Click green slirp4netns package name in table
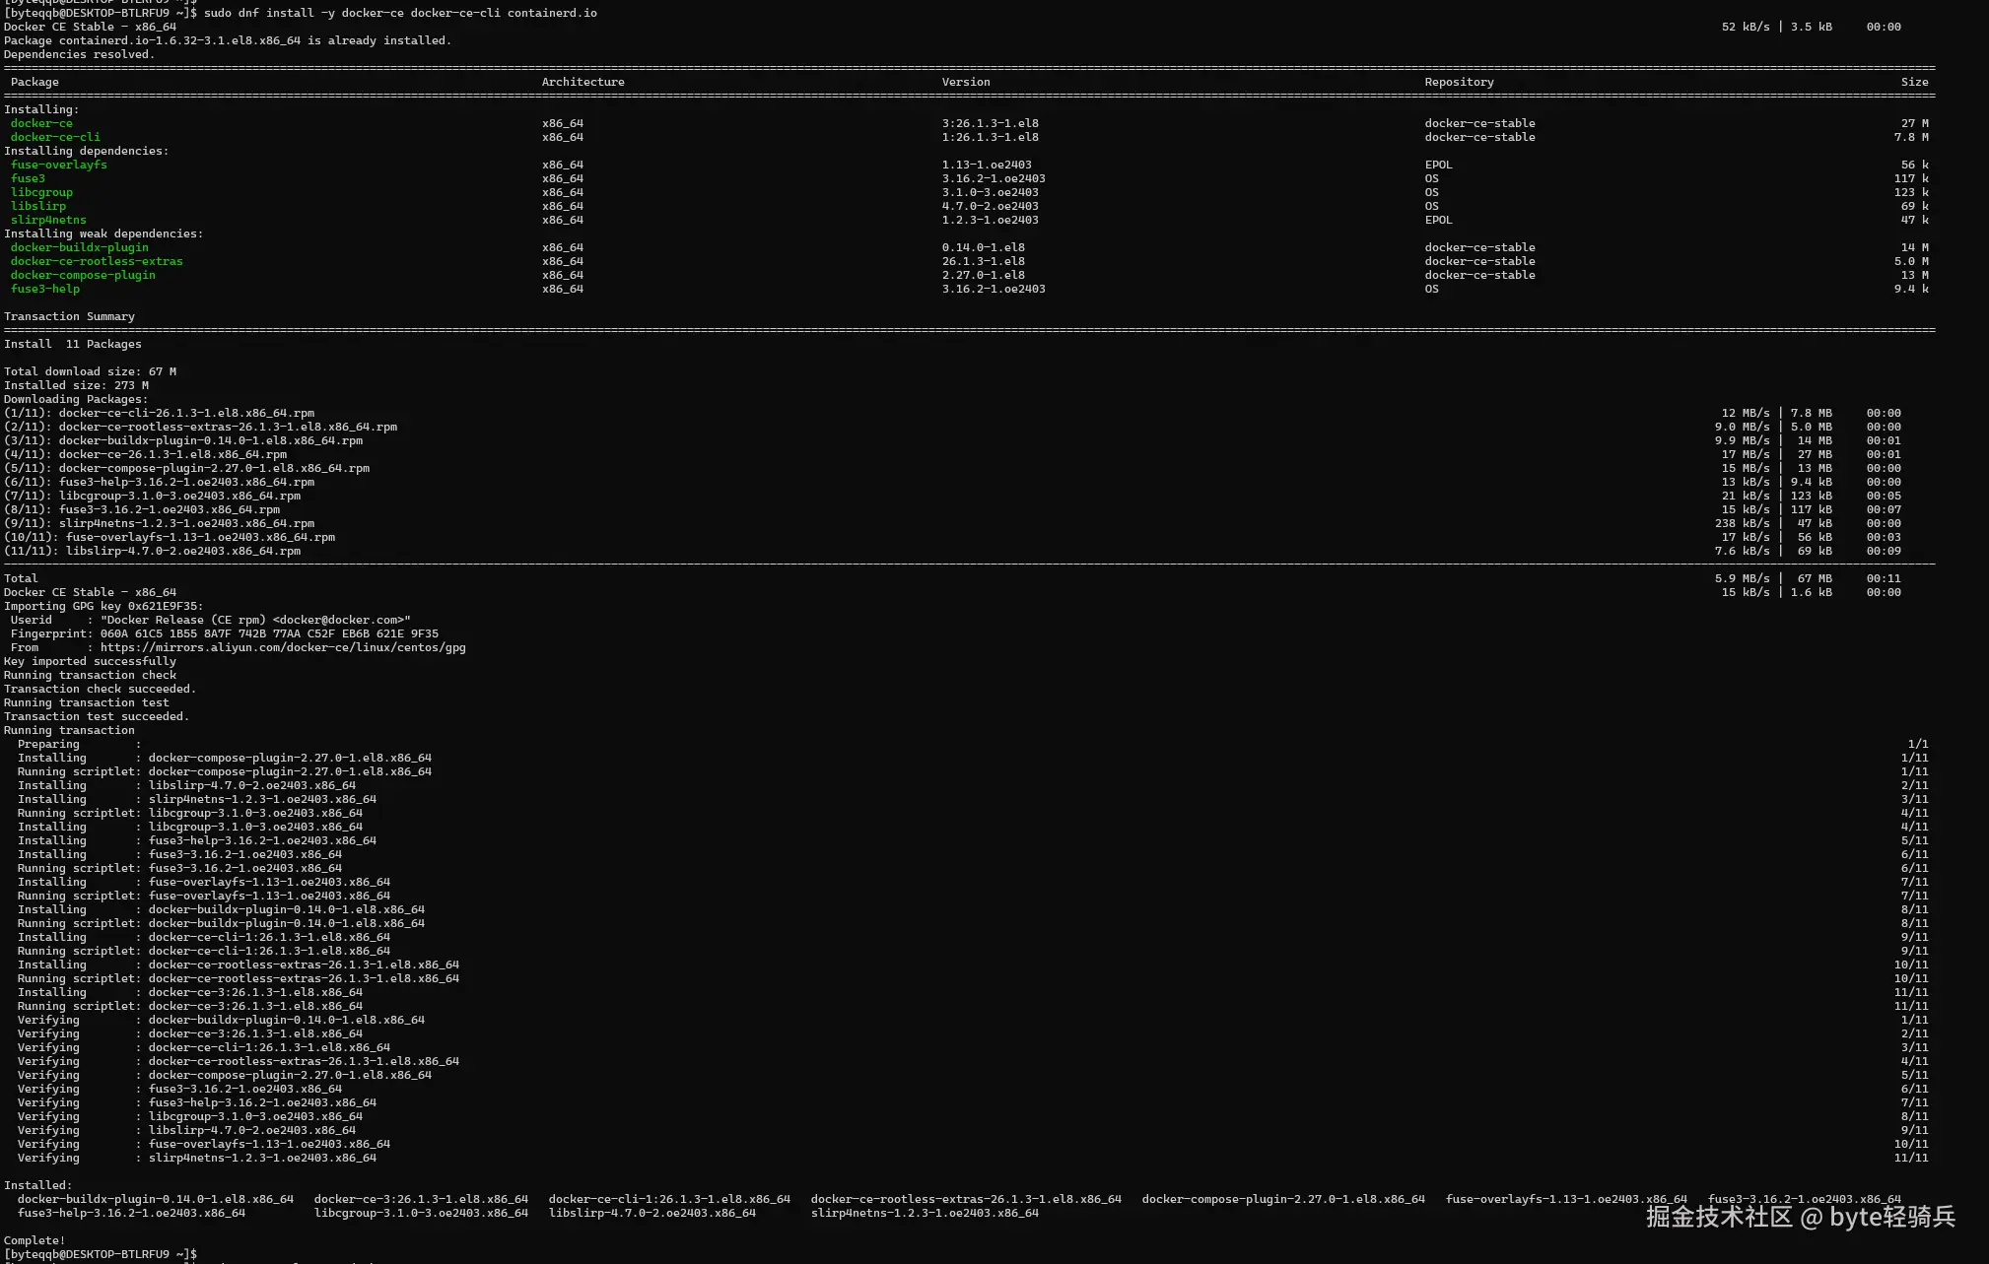 click(48, 220)
